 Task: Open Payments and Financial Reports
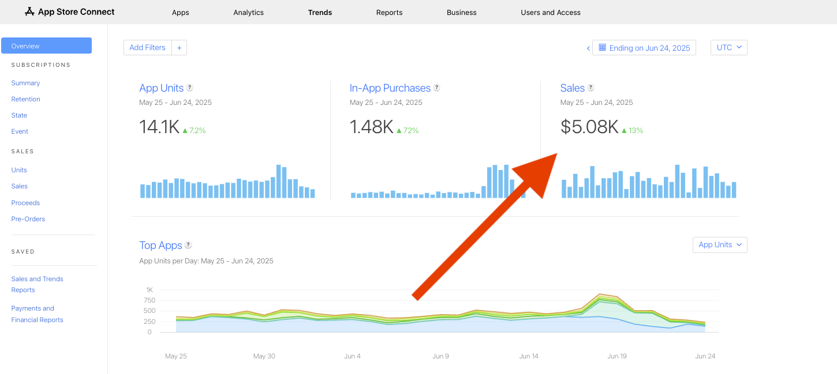(x=37, y=313)
